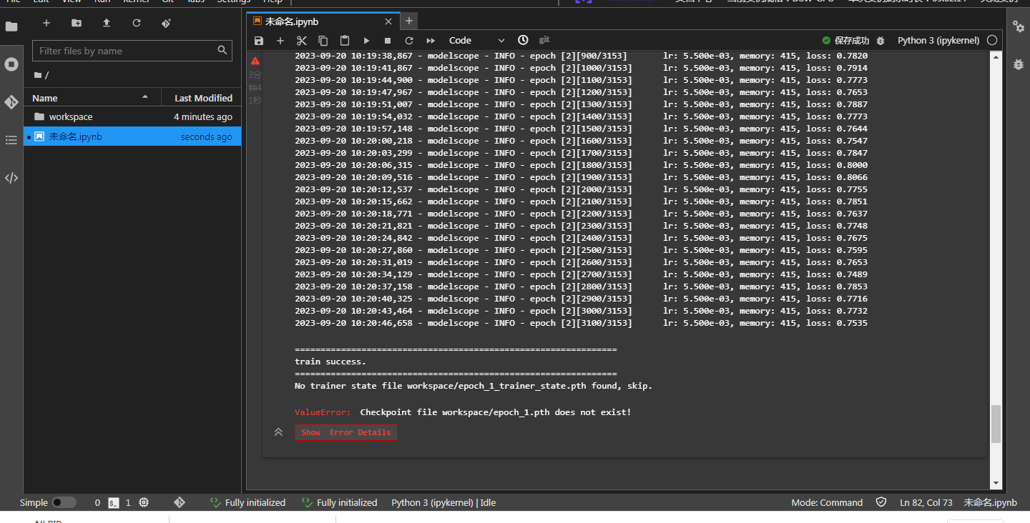Click scrollbar up arrow in notebook
Image resolution: width=1030 pixels, height=523 pixels.
point(996,56)
